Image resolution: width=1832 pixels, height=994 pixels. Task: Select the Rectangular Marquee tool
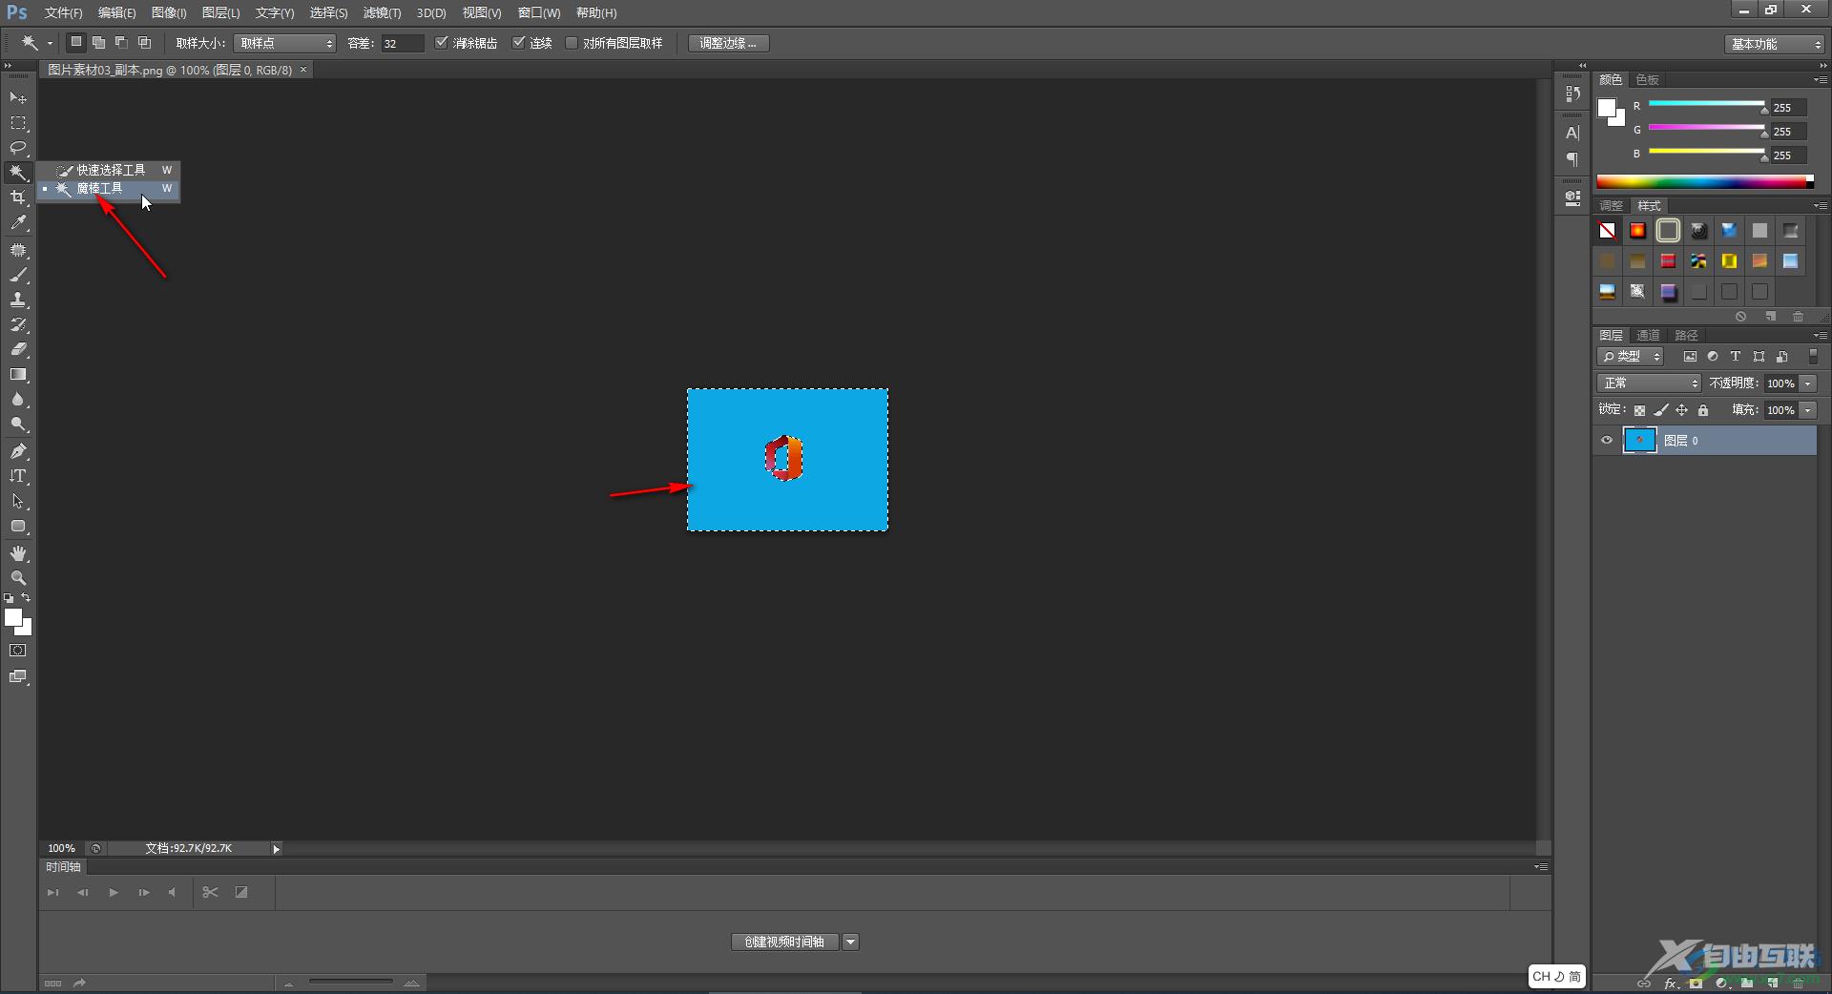18,123
